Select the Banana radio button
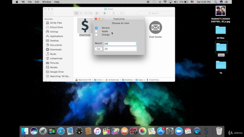This screenshot has height=137, width=244. [x=96, y=28]
